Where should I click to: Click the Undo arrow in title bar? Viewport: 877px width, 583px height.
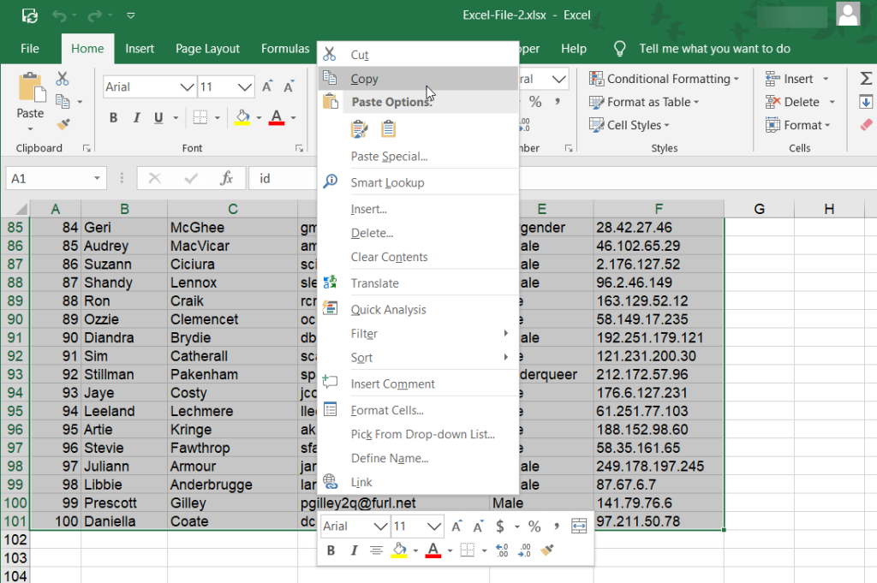coord(59,15)
